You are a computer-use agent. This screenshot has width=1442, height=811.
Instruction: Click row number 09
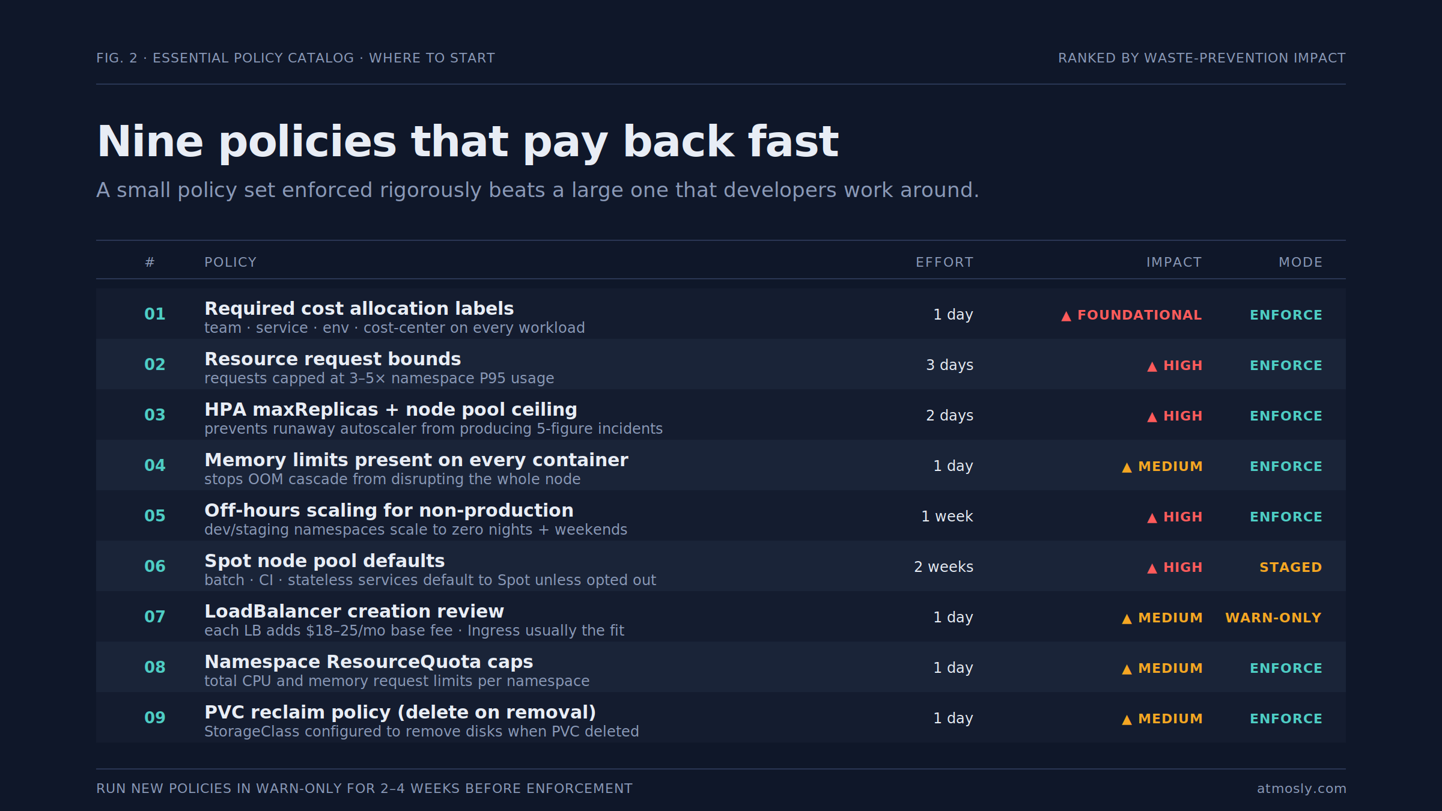155,717
